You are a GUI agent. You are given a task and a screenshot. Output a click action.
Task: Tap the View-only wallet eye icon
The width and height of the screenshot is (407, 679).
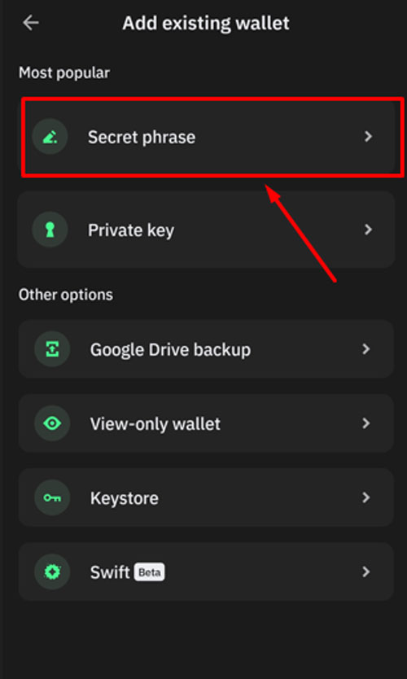pos(52,423)
